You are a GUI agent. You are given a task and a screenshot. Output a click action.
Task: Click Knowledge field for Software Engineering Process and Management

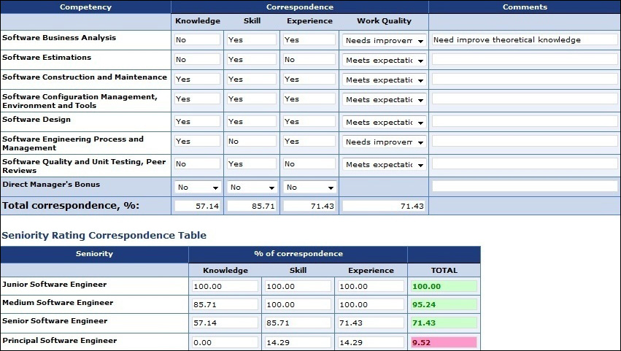click(197, 141)
